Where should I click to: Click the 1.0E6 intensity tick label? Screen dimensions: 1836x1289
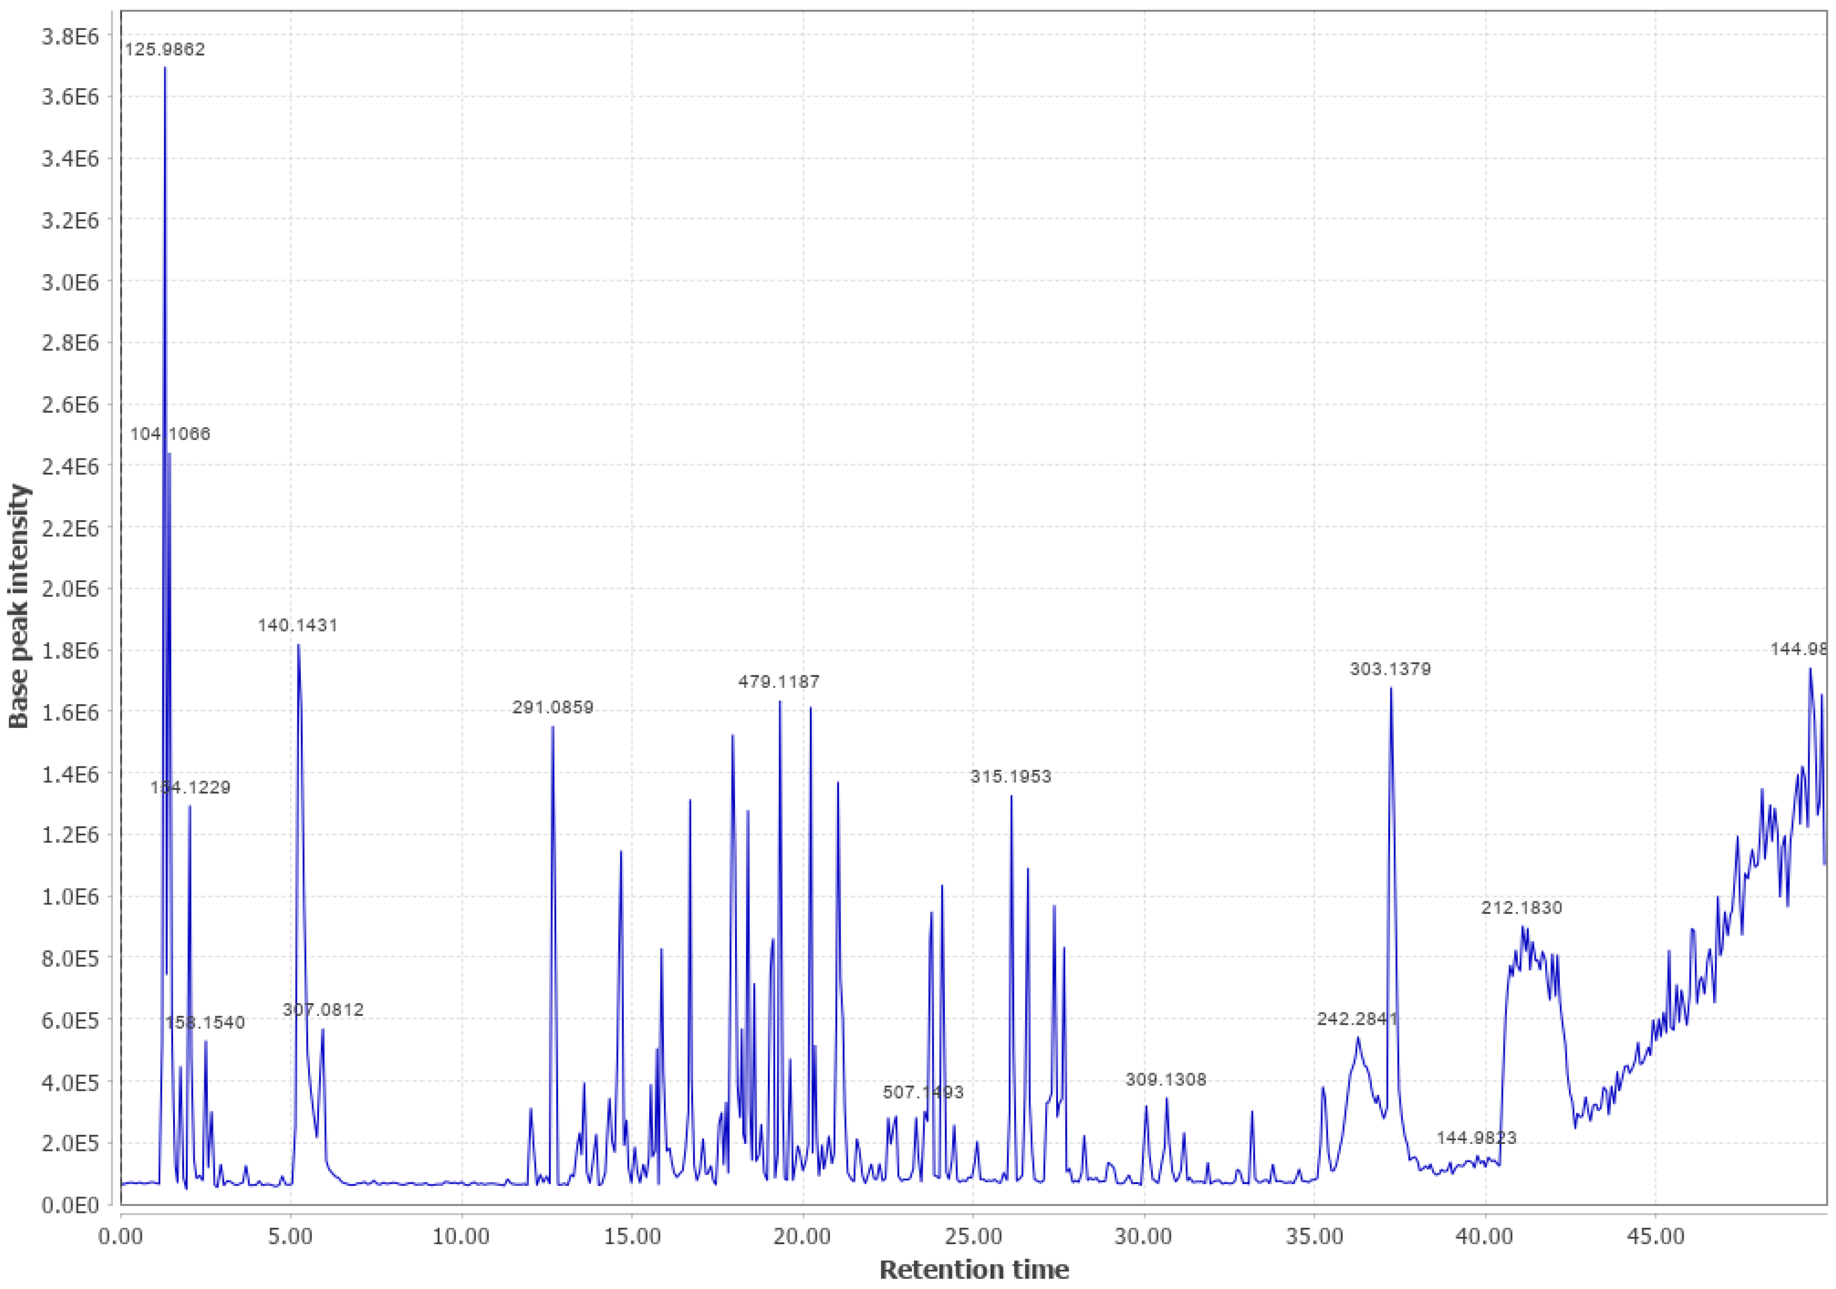click(70, 897)
